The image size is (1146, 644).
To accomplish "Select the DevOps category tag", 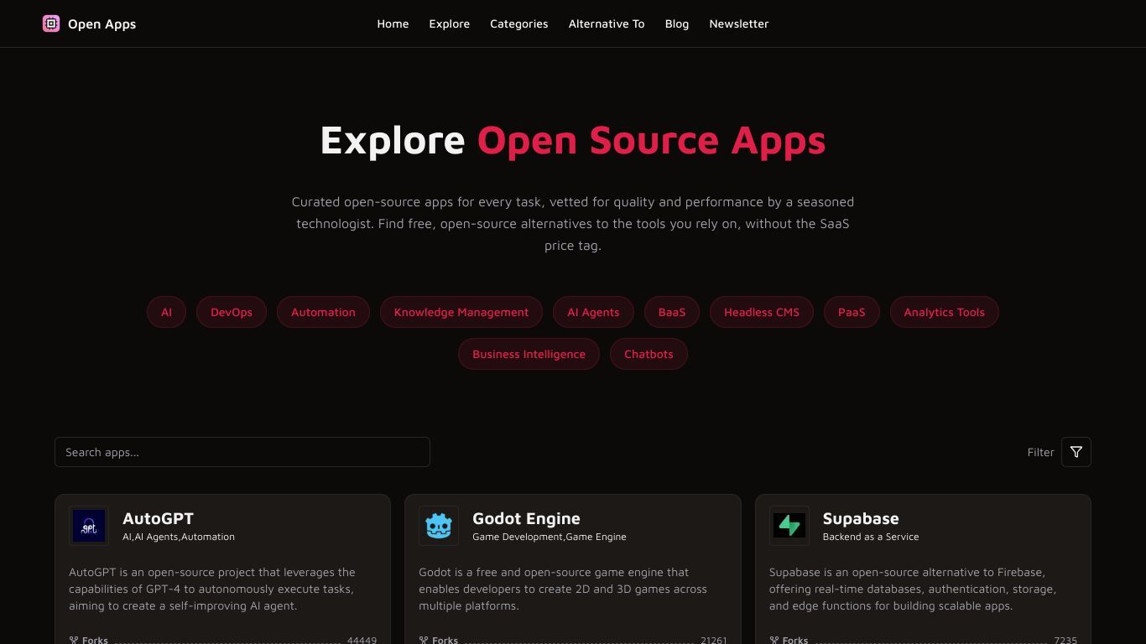I will point(232,312).
